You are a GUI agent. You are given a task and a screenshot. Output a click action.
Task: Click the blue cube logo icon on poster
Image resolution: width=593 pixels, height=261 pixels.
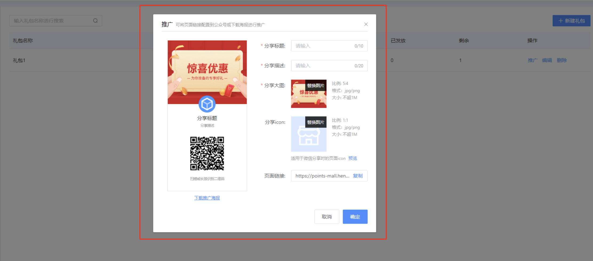click(207, 104)
